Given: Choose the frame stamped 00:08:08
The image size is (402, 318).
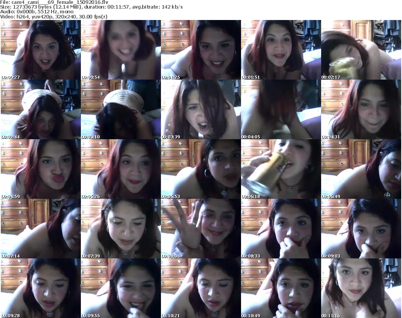Looking at the screenshot, I should point(201,229).
